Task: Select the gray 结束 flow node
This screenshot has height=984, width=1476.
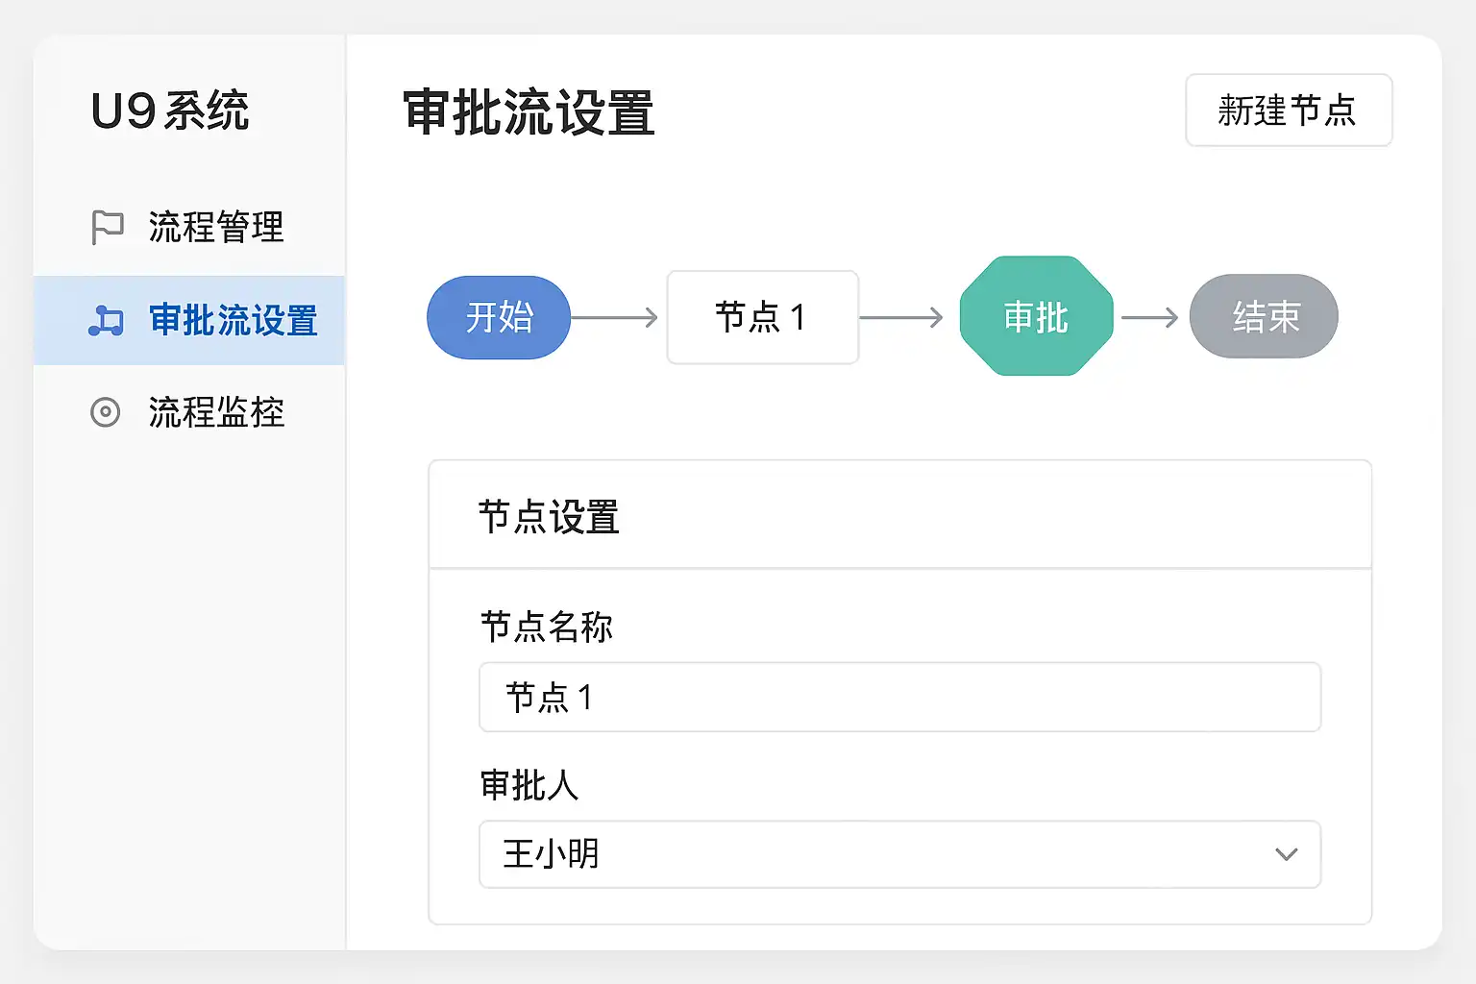Action: pos(1264,317)
